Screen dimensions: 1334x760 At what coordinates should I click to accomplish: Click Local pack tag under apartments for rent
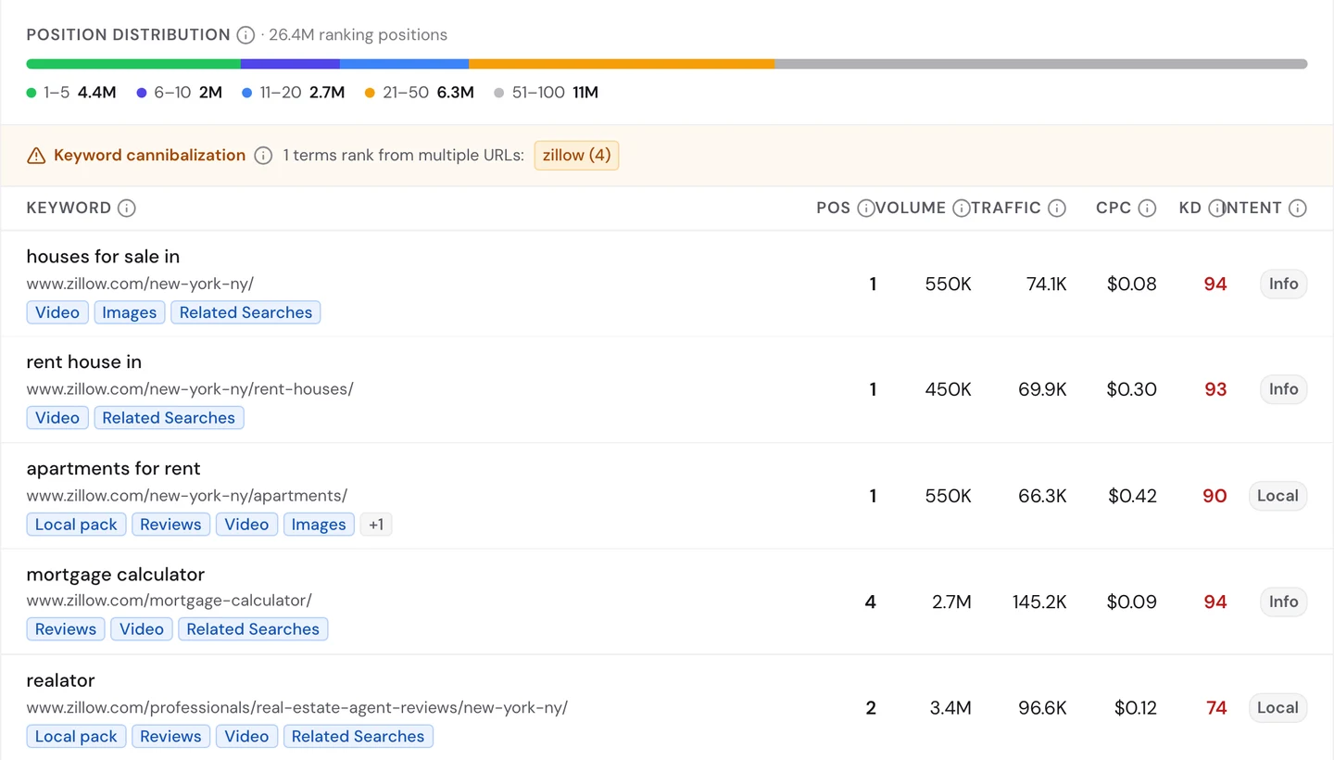pyautogui.click(x=76, y=525)
